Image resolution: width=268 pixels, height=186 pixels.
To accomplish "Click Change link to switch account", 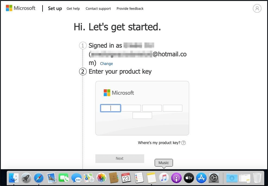I will (x=106, y=64).
